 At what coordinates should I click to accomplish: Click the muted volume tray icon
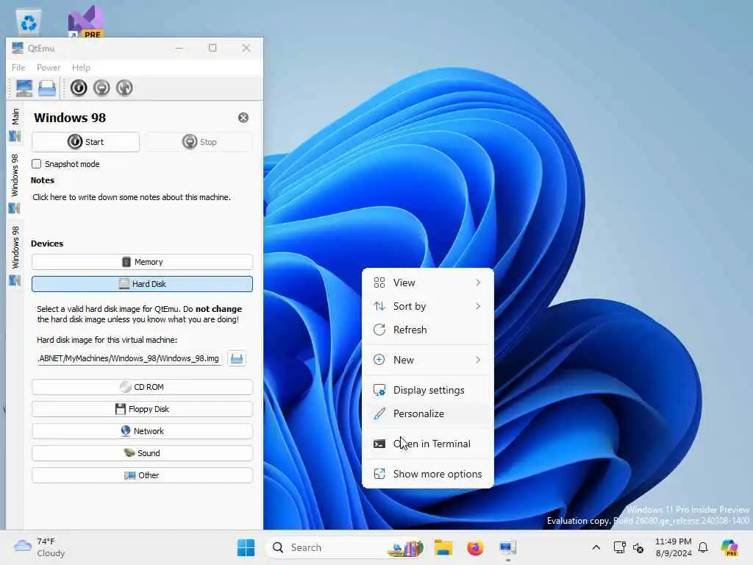[x=638, y=548]
